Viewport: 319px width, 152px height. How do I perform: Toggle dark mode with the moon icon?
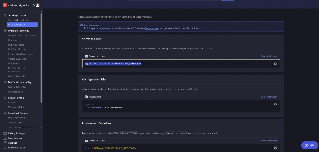pyautogui.click(x=33, y=5)
